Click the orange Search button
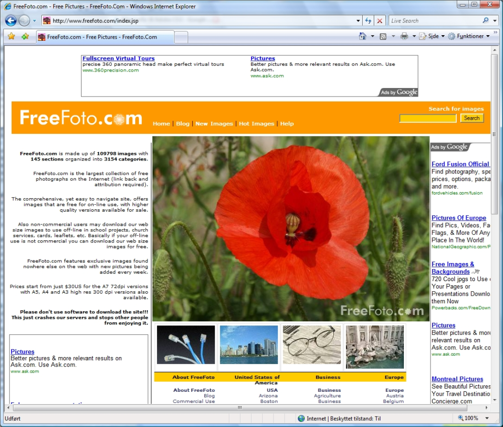Image resolution: width=503 pixels, height=427 pixels. [472, 118]
